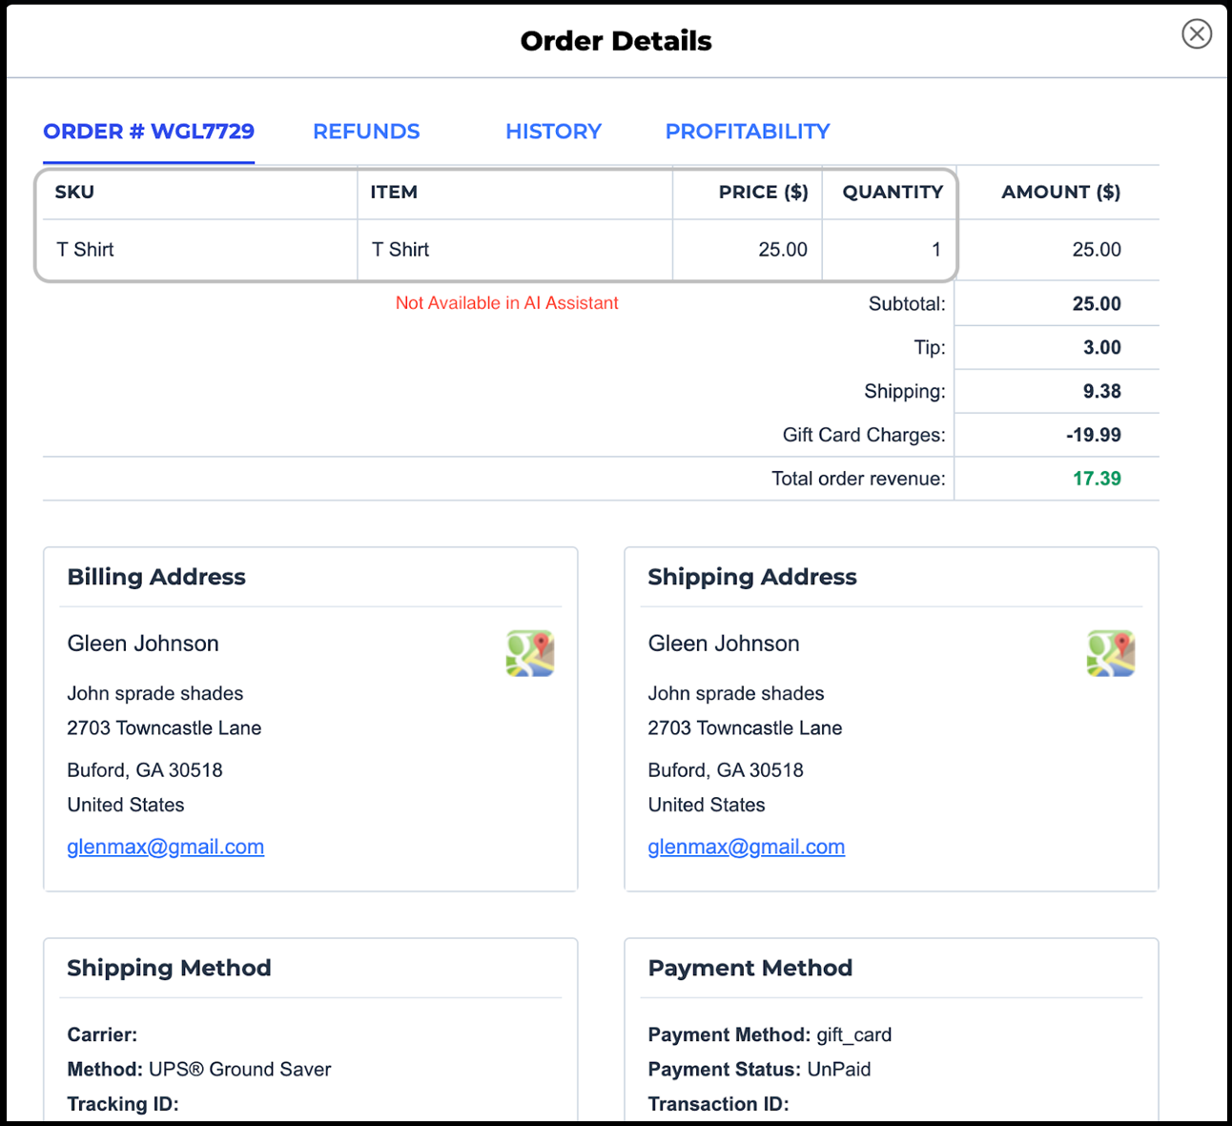Click the ITEM column header
Screen dimensions: 1232x1126
394,193
